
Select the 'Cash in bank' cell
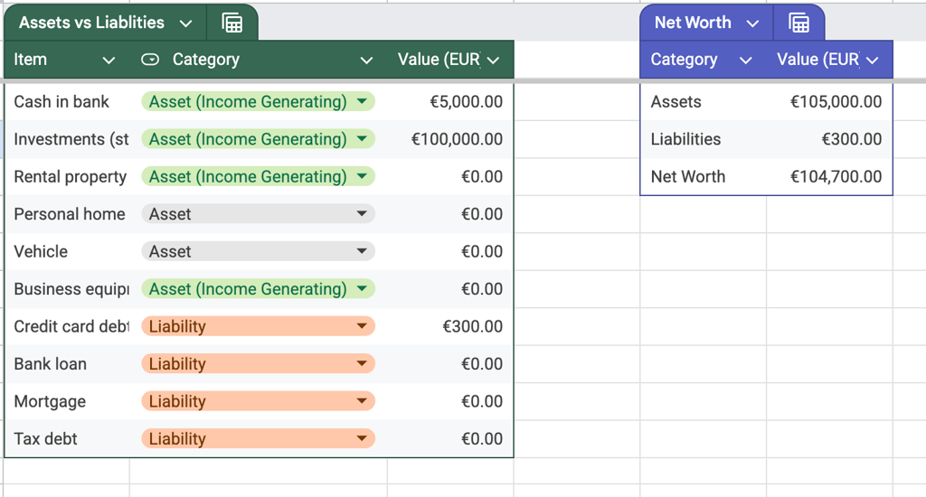(x=67, y=101)
